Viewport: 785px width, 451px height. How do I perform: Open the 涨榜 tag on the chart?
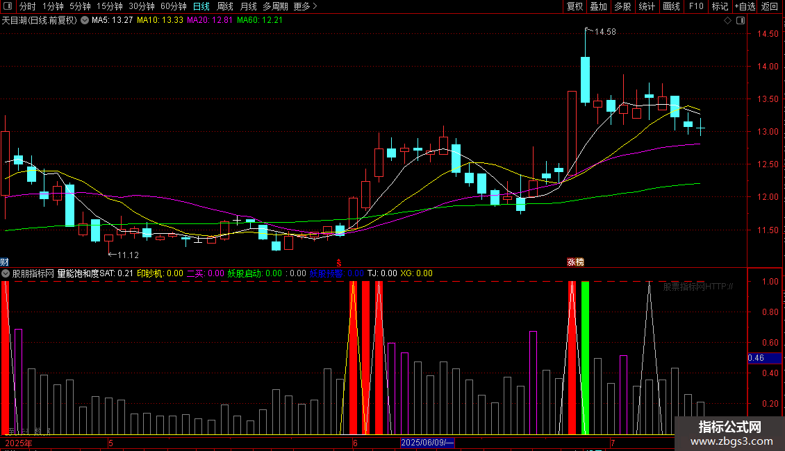575,262
